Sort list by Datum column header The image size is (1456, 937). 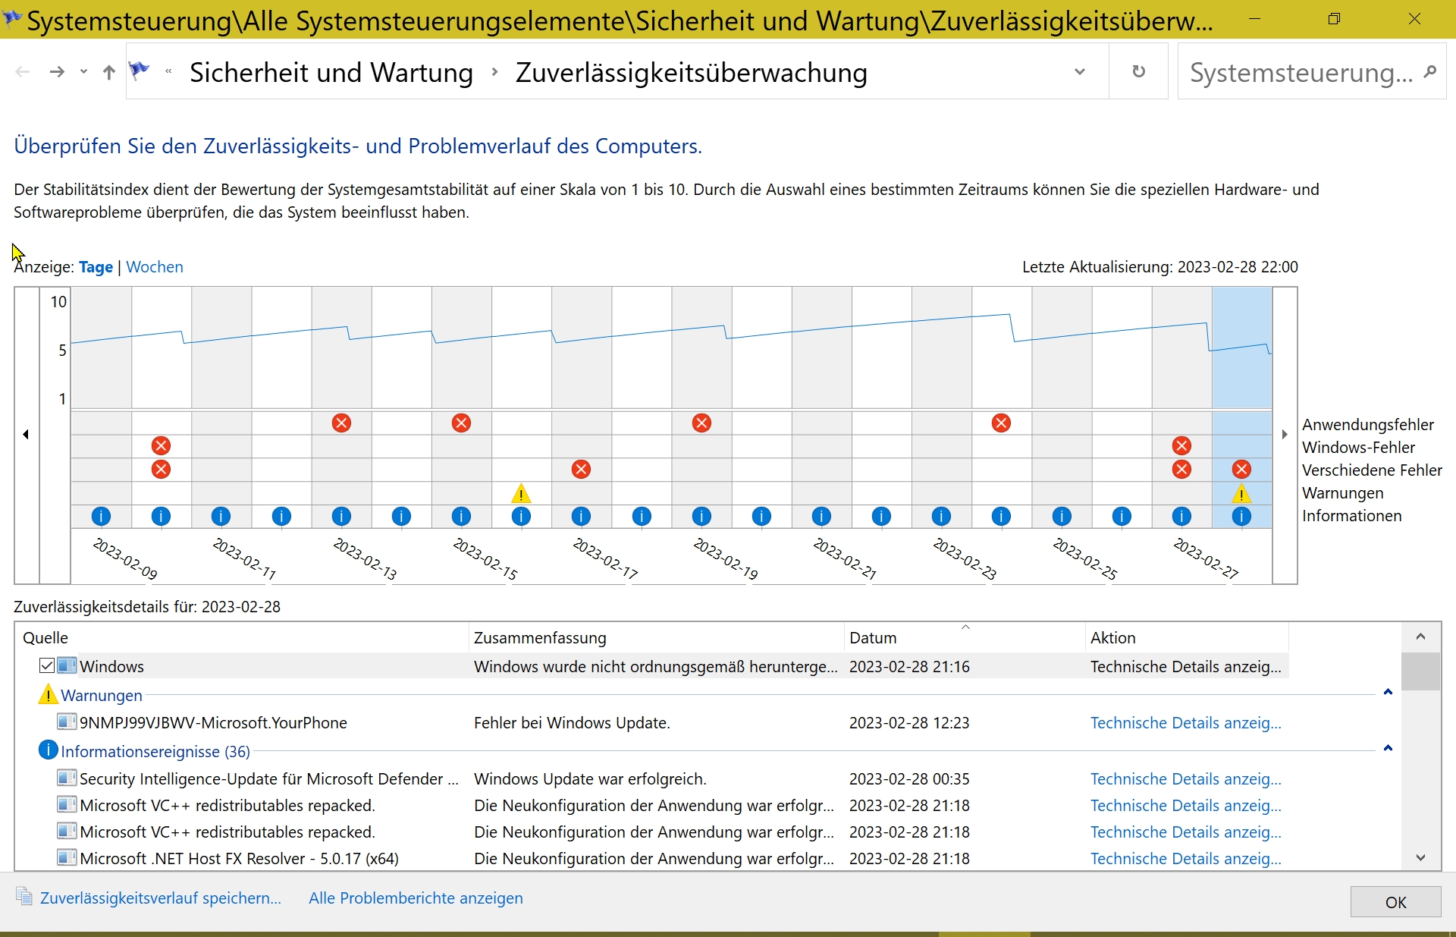pyautogui.click(x=873, y=638)
